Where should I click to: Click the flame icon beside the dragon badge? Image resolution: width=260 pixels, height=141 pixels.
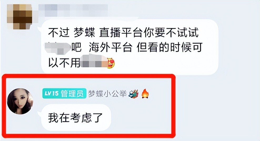click(145, 94)
